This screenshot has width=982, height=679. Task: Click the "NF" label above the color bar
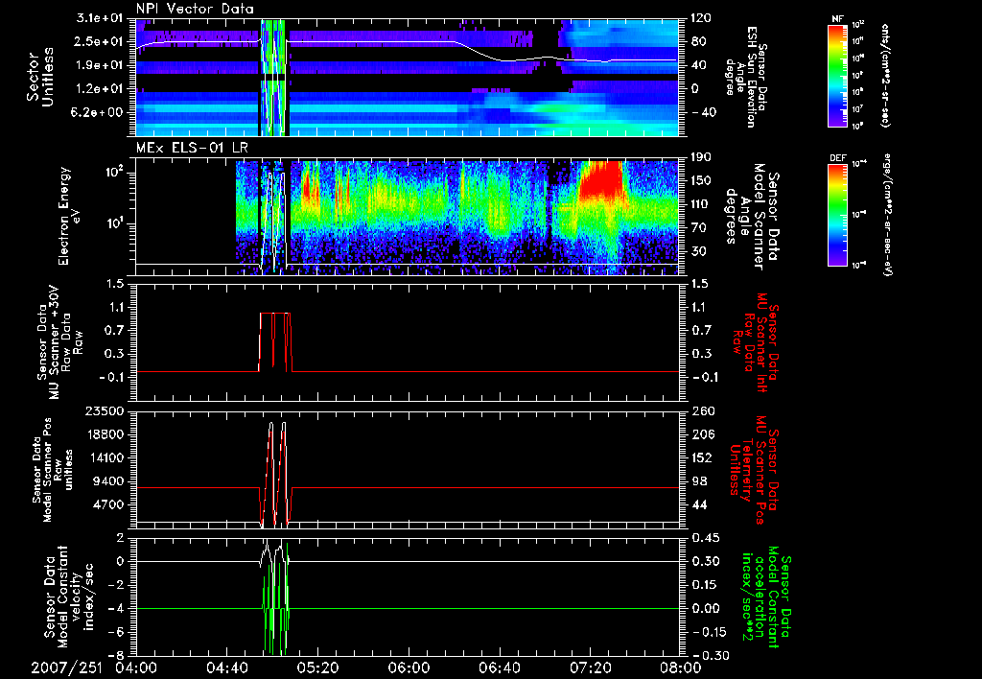[838, 19]
